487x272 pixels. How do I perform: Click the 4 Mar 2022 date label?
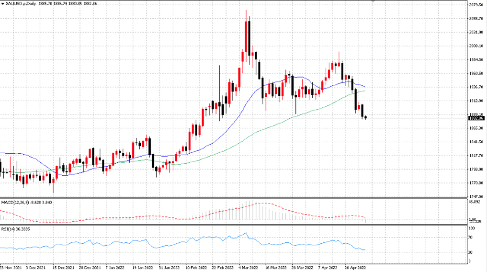248,268
